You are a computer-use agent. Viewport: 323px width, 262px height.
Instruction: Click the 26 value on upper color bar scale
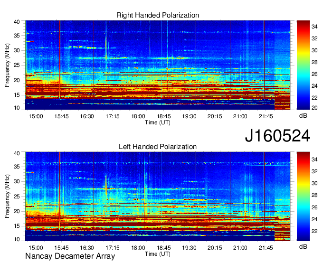(314, 75)
